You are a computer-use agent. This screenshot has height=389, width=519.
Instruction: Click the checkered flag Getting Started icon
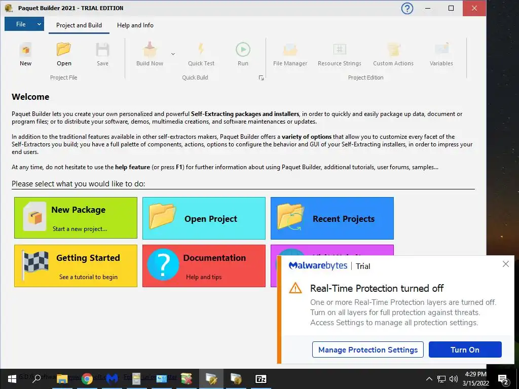tap(35, 265)
